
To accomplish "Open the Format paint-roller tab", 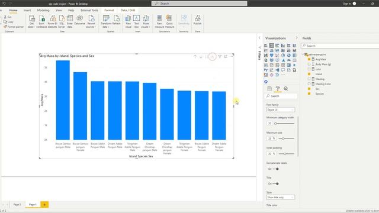I will click(x=278, y=89).
